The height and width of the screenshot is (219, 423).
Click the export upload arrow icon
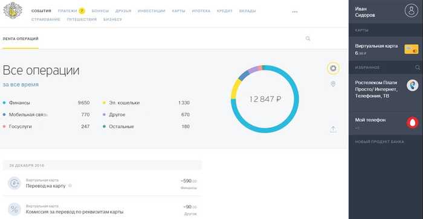point(333,129)
